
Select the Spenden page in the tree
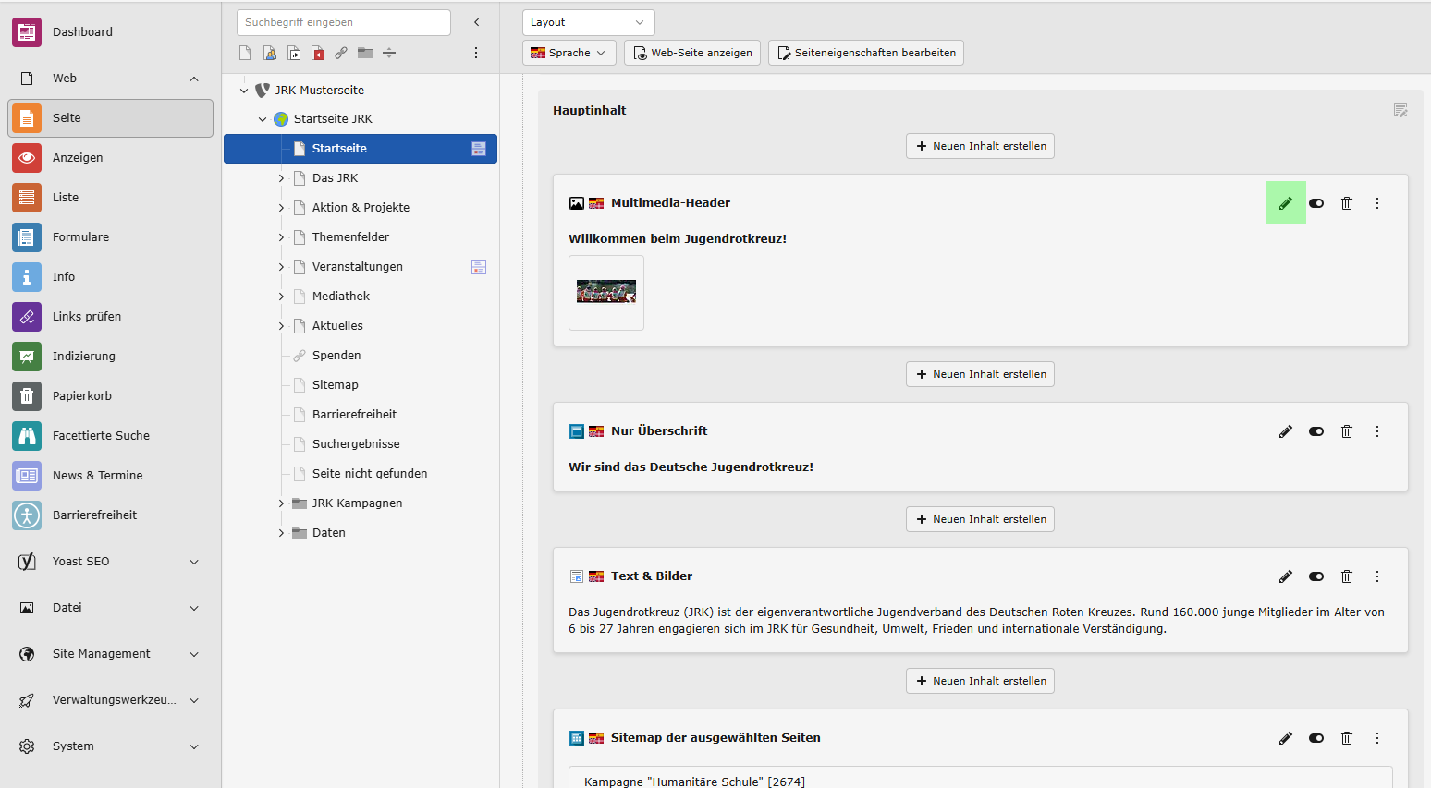pyautogui.click(x=336, y=356)
